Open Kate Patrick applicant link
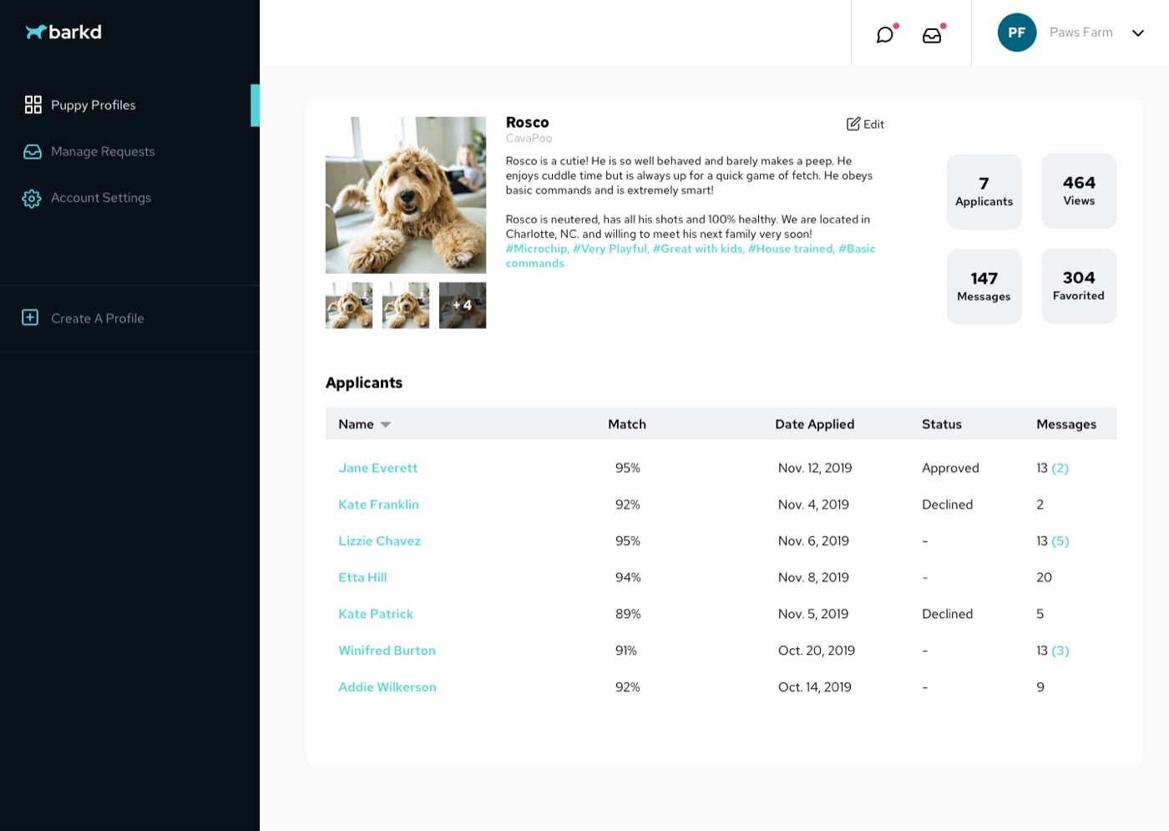1169x831 pixels. click(x=376, y=614)
